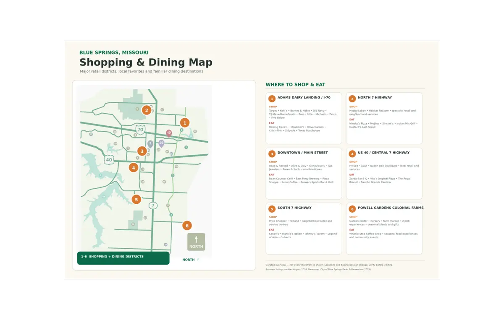
Task: Click the 'Hy-Vee • ALDI • Queen Bee Boutiques' list
Action: click(x=384, y=167)
